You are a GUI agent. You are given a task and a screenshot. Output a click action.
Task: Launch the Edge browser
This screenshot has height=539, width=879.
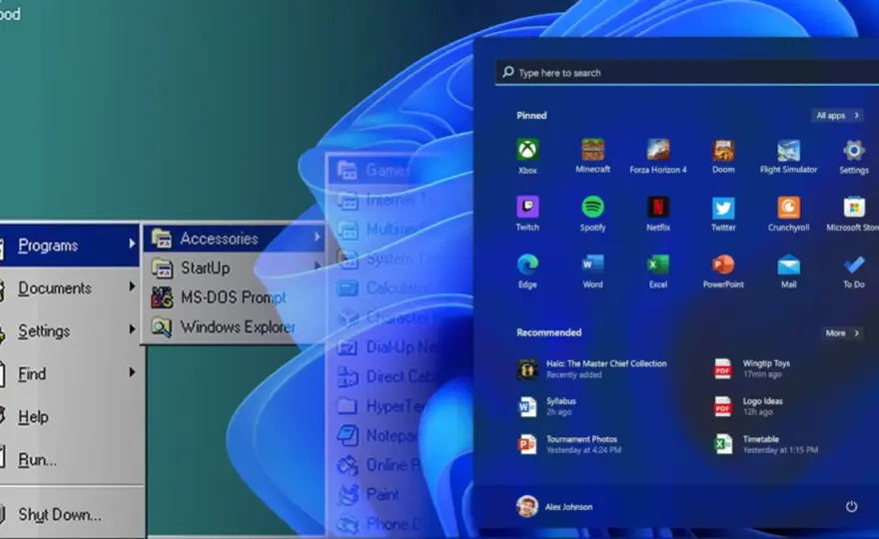click(527, 270)
